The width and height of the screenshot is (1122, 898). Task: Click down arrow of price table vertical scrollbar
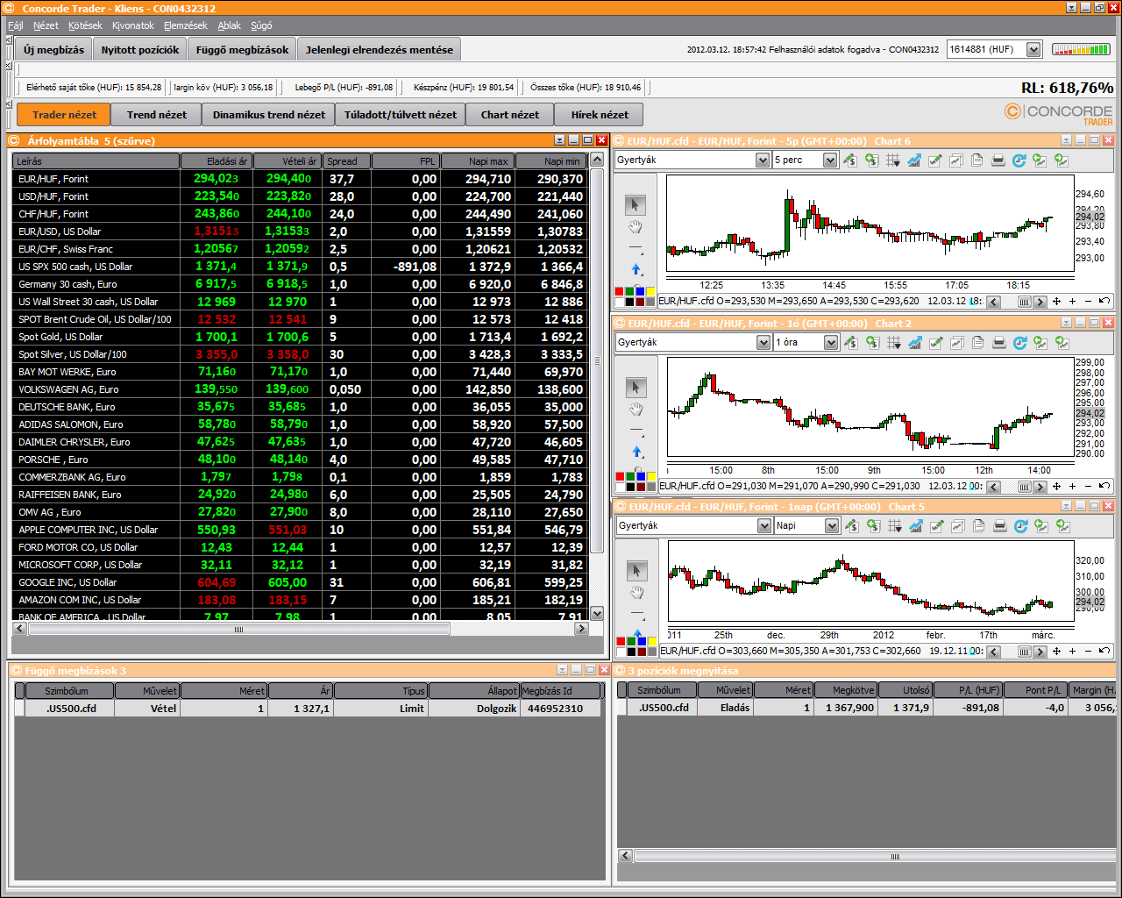click(597, 614)
